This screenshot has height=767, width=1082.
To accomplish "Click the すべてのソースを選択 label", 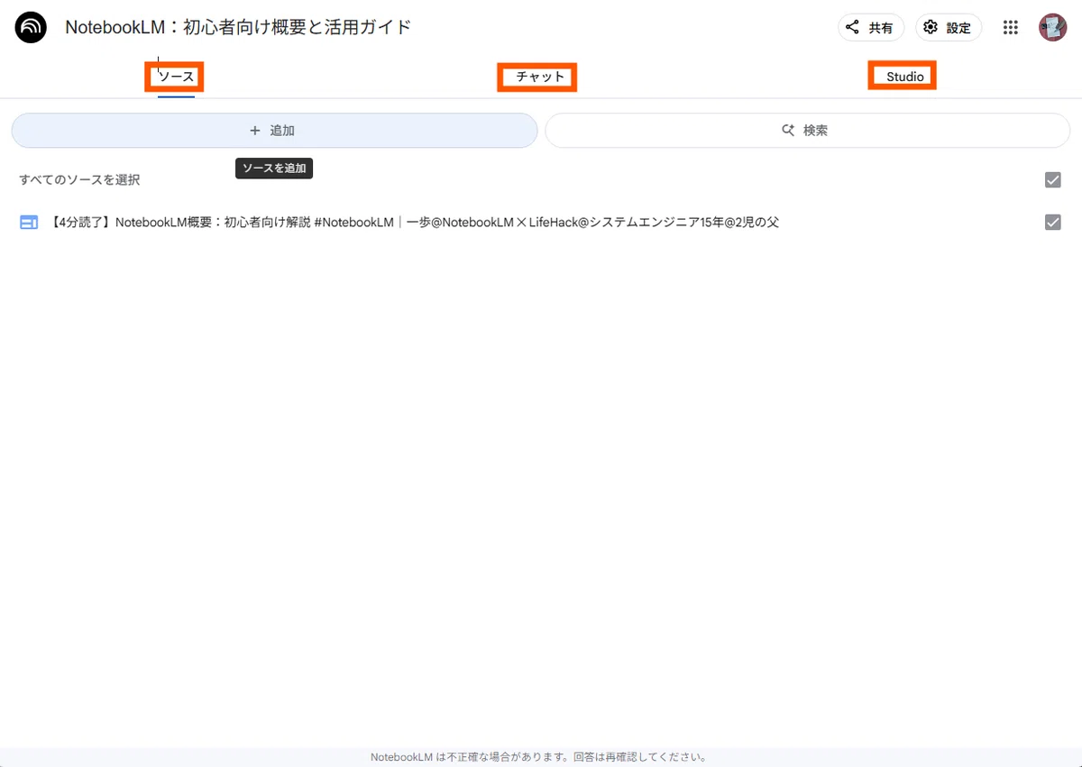I will (79, 180).
